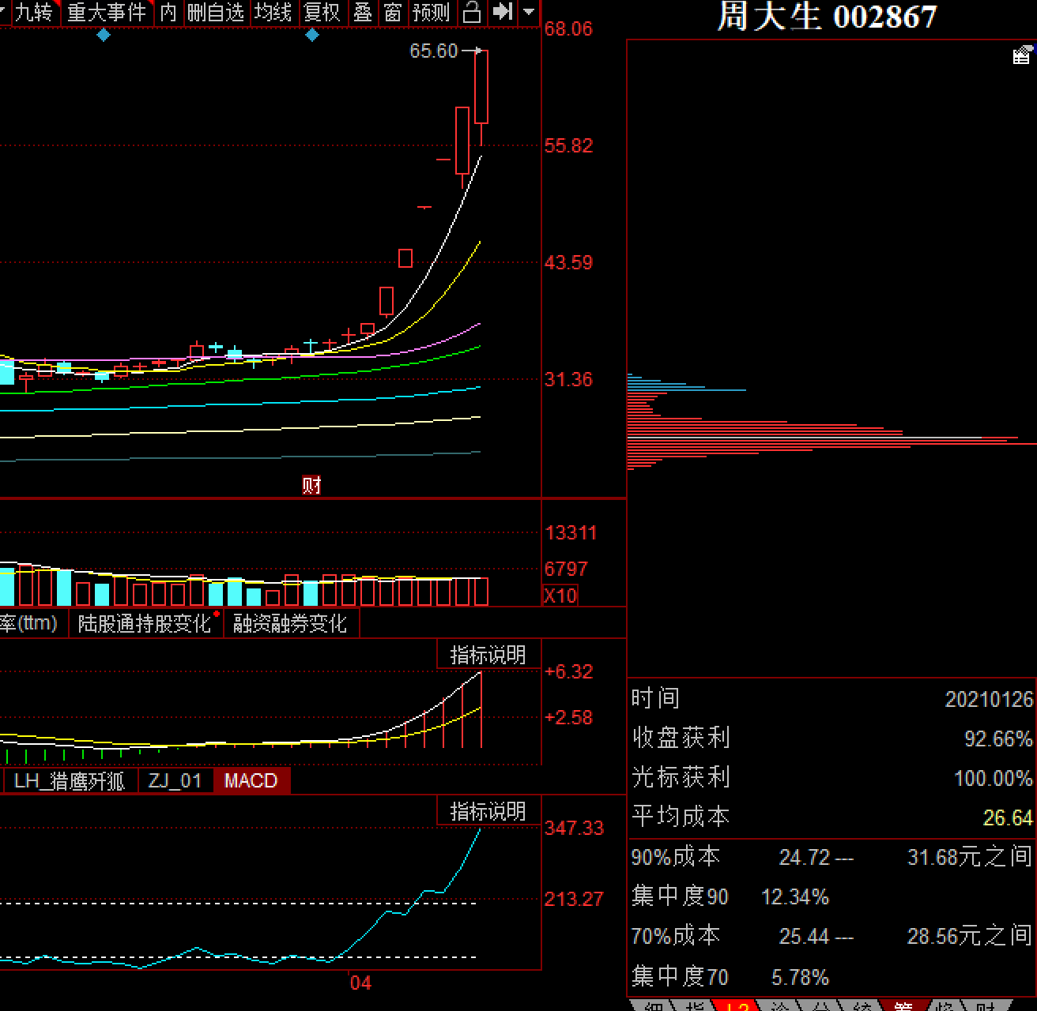Click the 55.82 price axis value

[x=568, y=146]
